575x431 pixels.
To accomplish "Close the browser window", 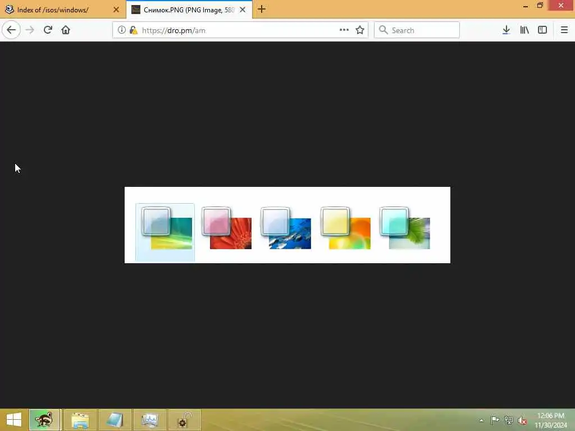I will click(561, 6).
